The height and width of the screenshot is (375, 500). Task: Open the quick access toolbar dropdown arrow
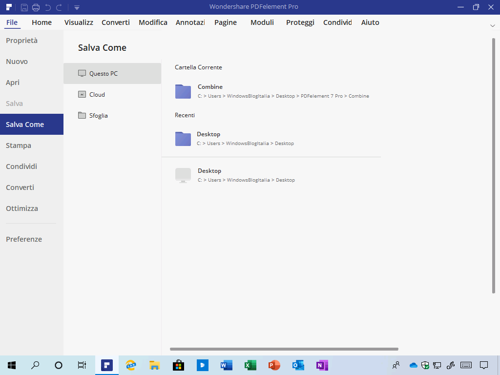point(77,8)
